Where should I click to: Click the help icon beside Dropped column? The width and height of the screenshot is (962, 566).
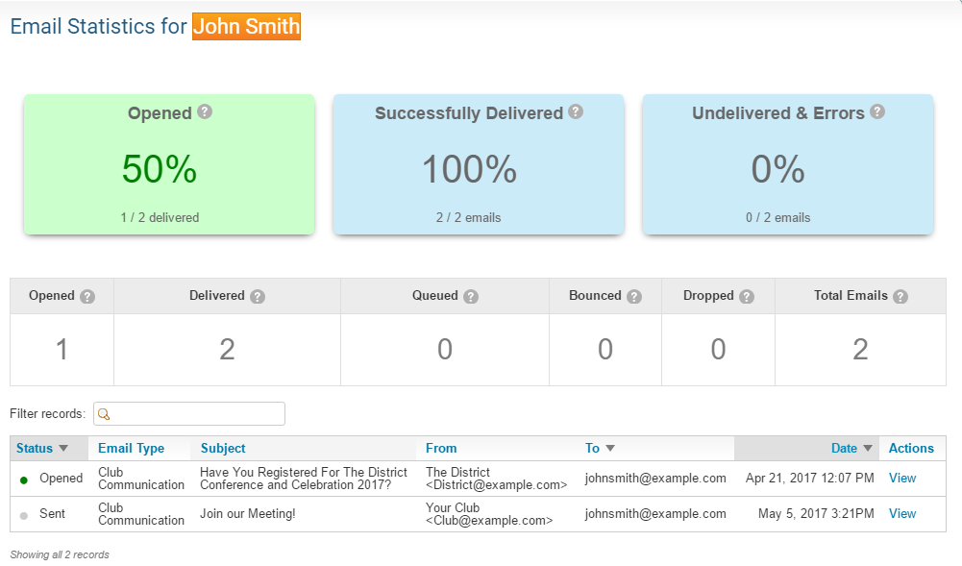pyautogui.click(x=747, y=296)
